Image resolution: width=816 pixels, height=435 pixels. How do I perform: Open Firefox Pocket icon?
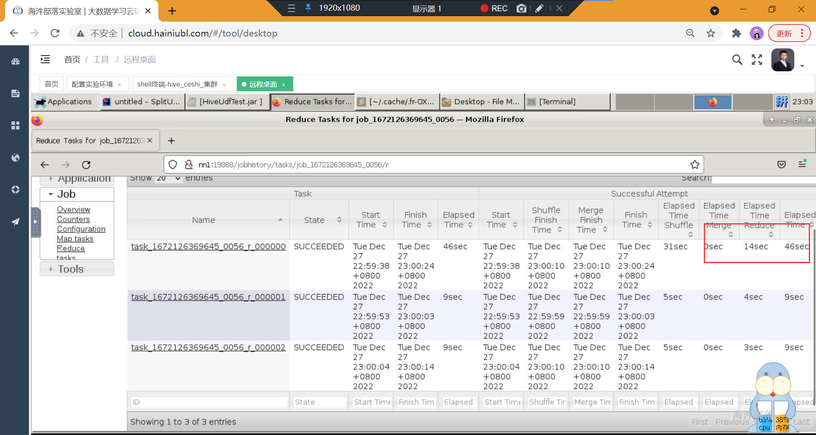pos(782,164)
